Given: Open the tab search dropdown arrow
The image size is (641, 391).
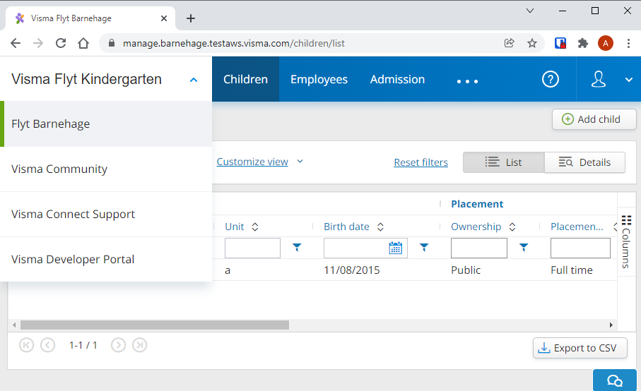Looking at the screenshot, I should (x=530, y=11).
